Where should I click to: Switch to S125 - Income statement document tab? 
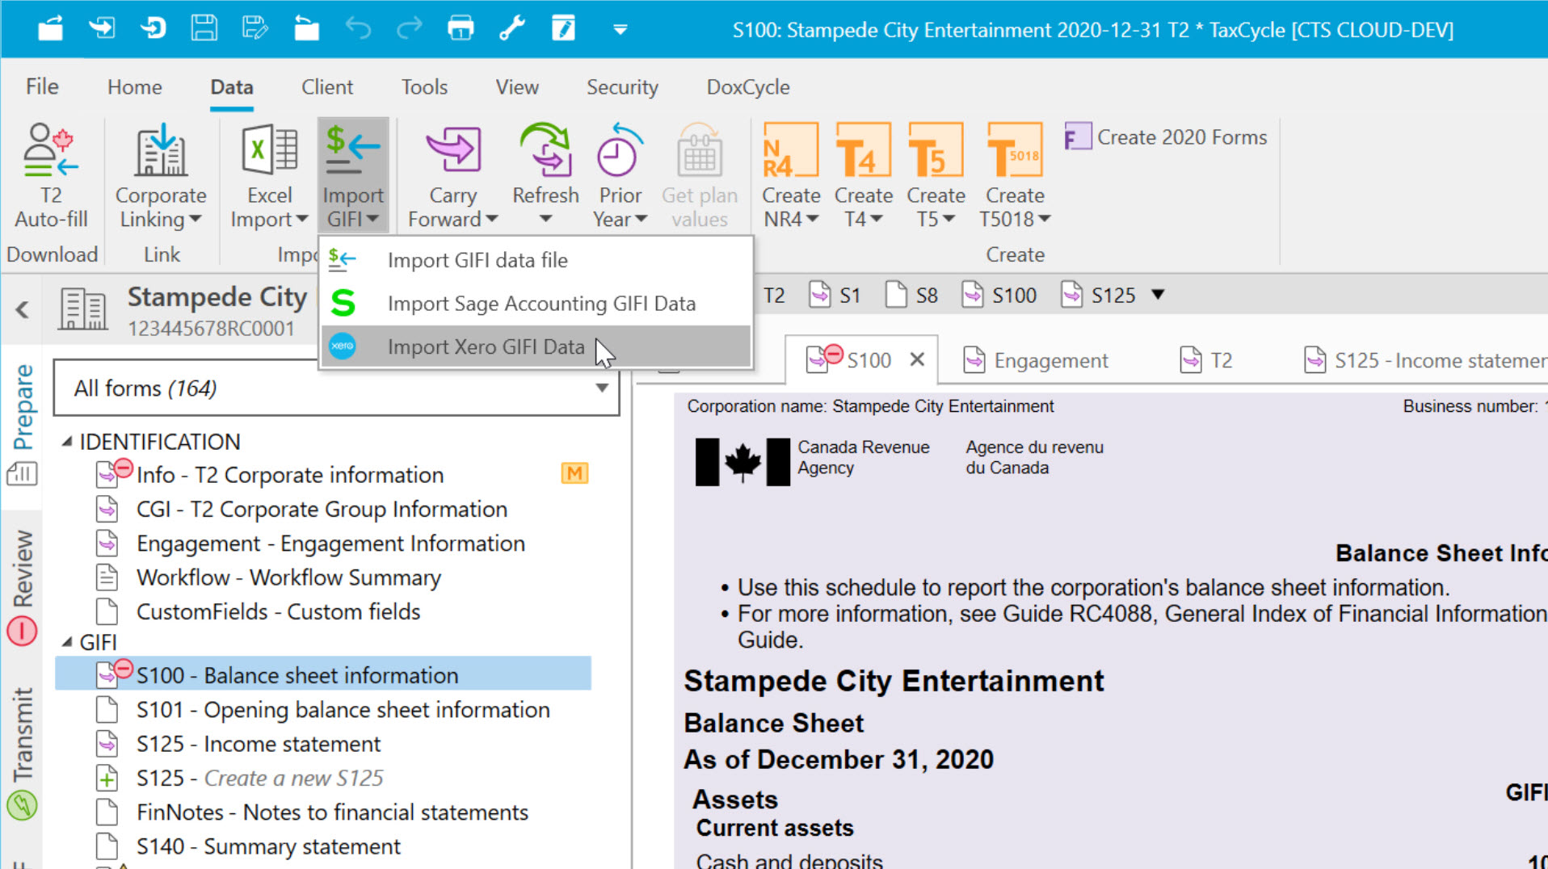tap(1425, 360)
